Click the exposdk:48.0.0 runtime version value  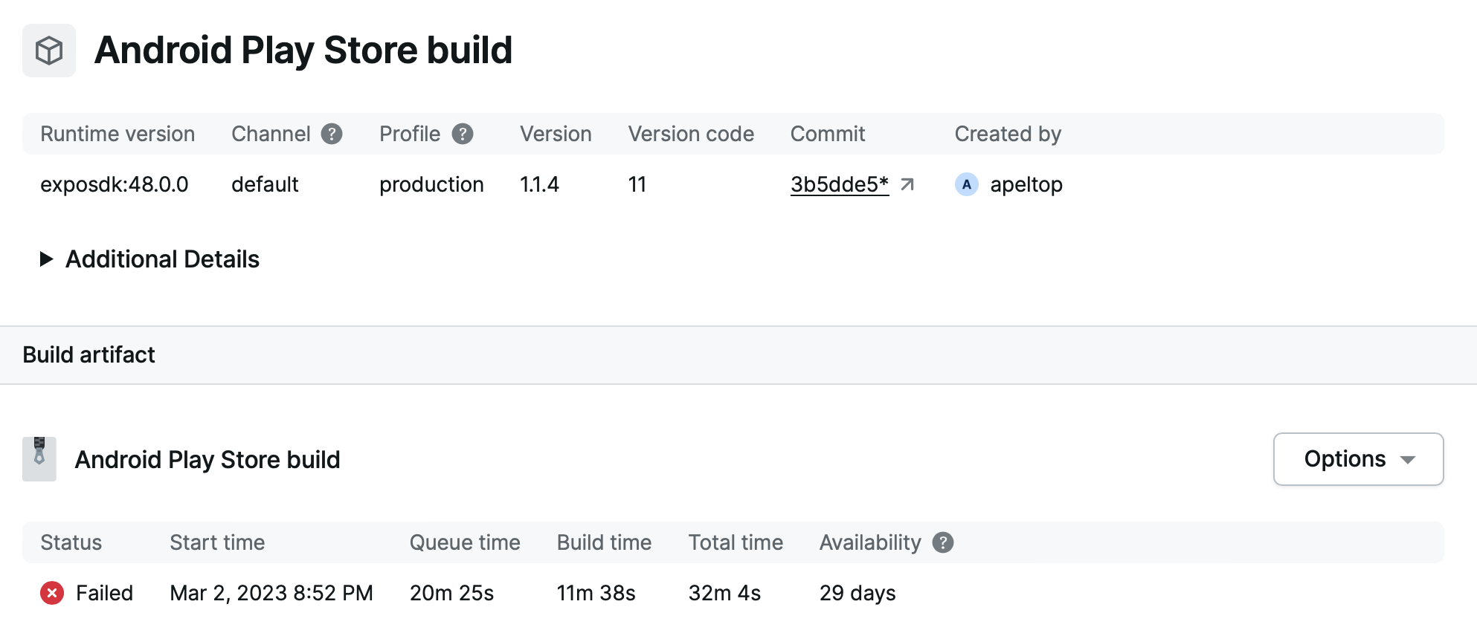[x=115, y=184]
